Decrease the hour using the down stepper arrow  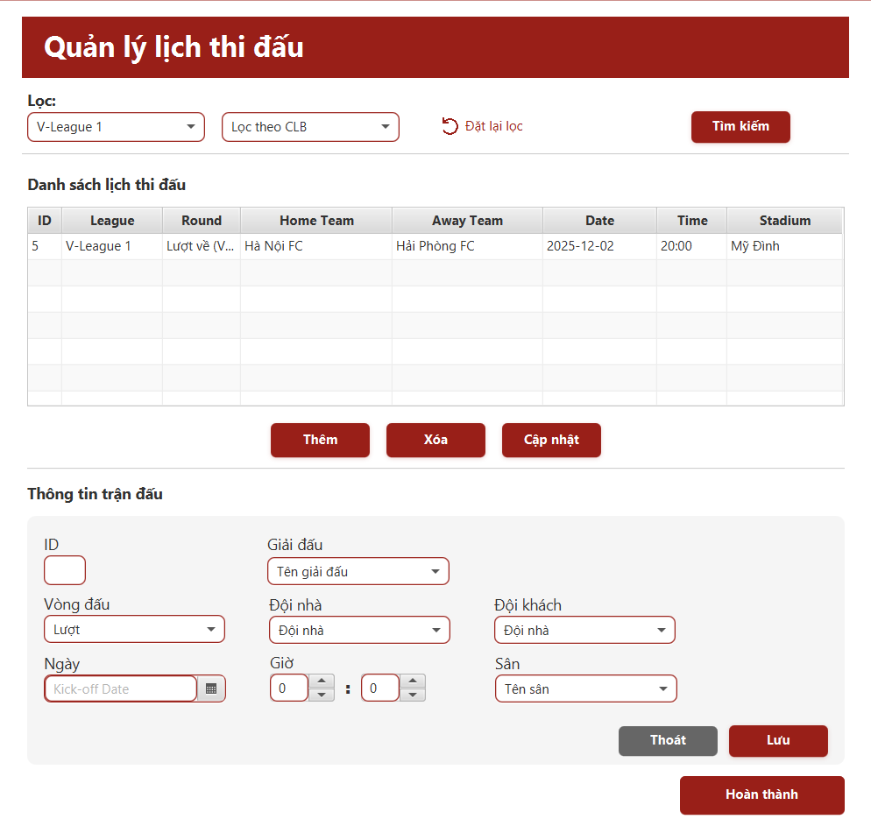(322, 694)
